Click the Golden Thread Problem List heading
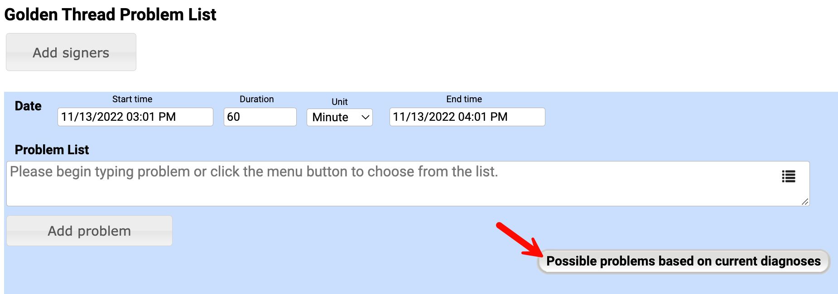838x294 pixels. coord(110,14)
